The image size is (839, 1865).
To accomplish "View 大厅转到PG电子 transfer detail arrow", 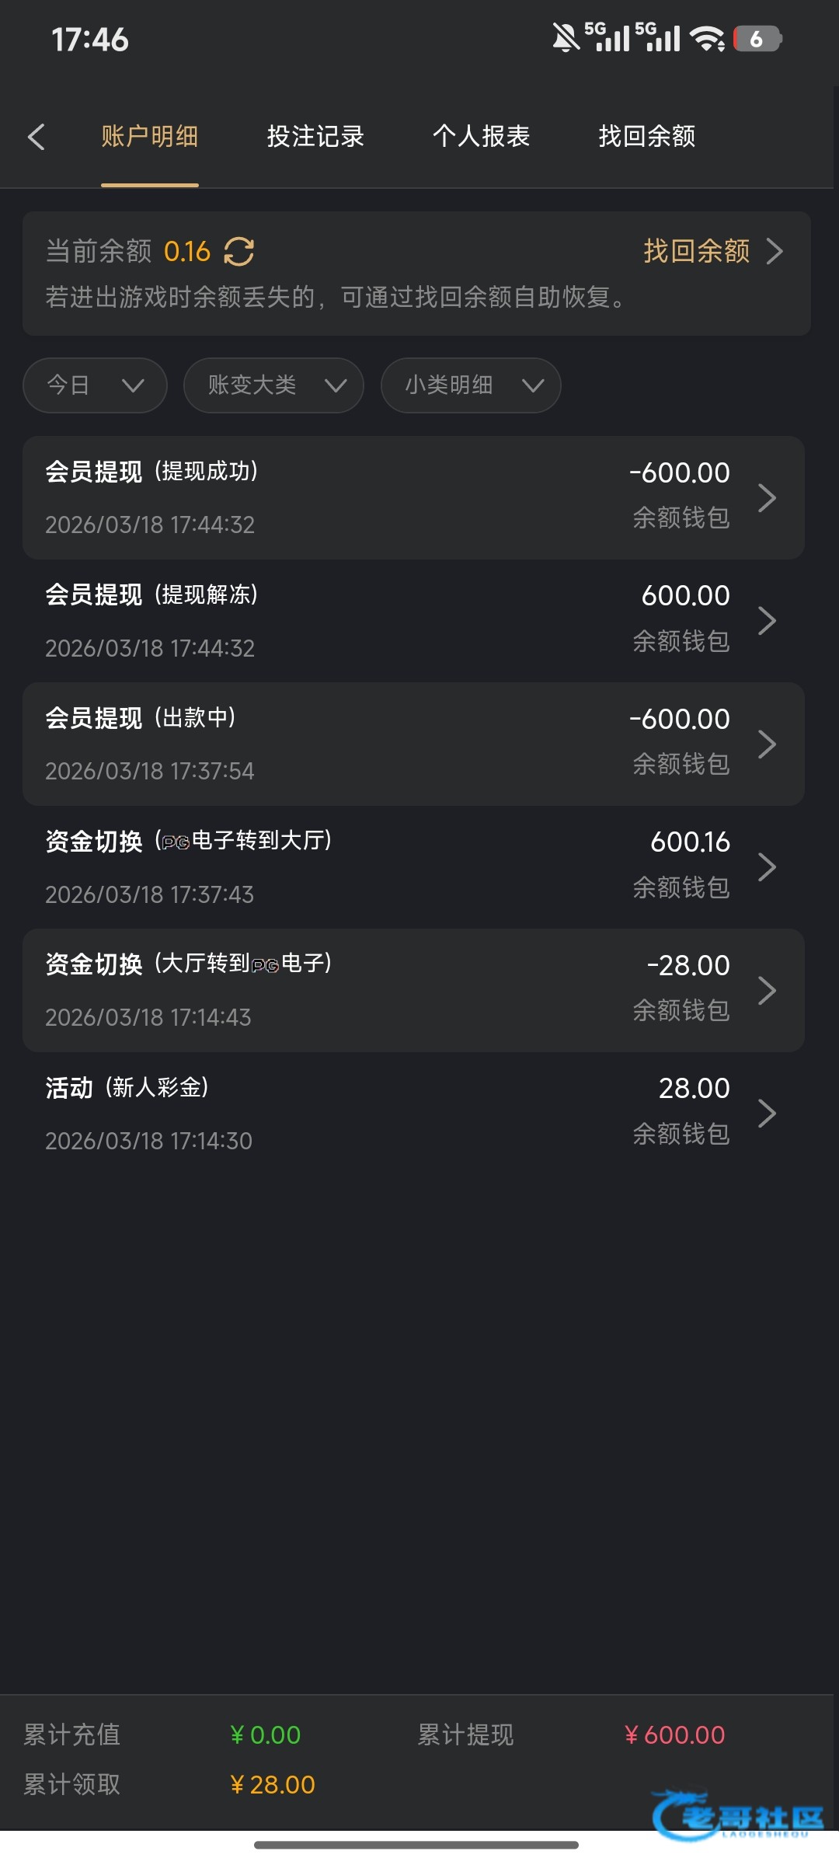I will [767, 991].
